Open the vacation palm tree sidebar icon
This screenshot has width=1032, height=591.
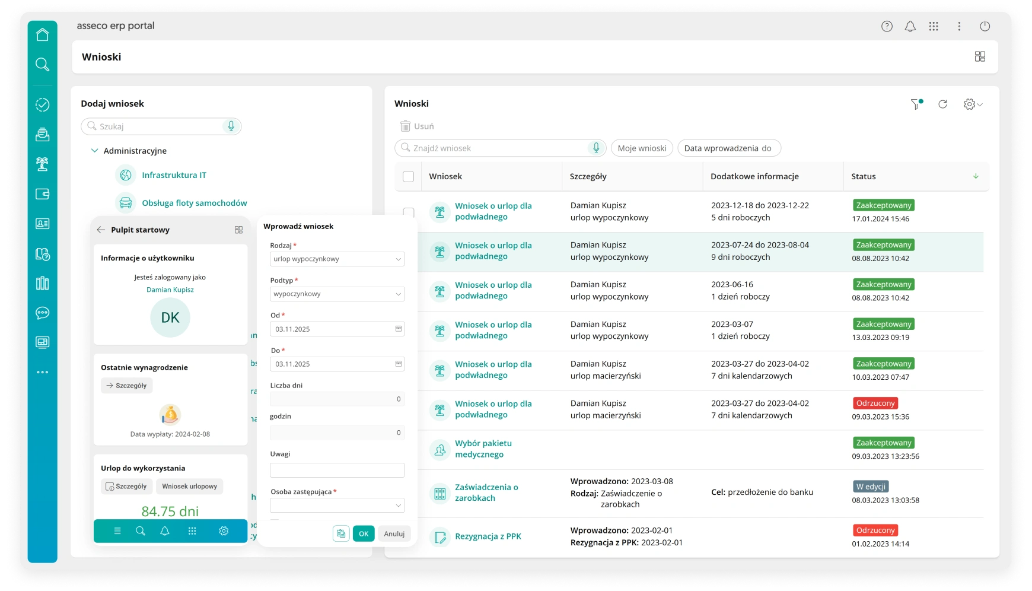[x=42, y=164]
